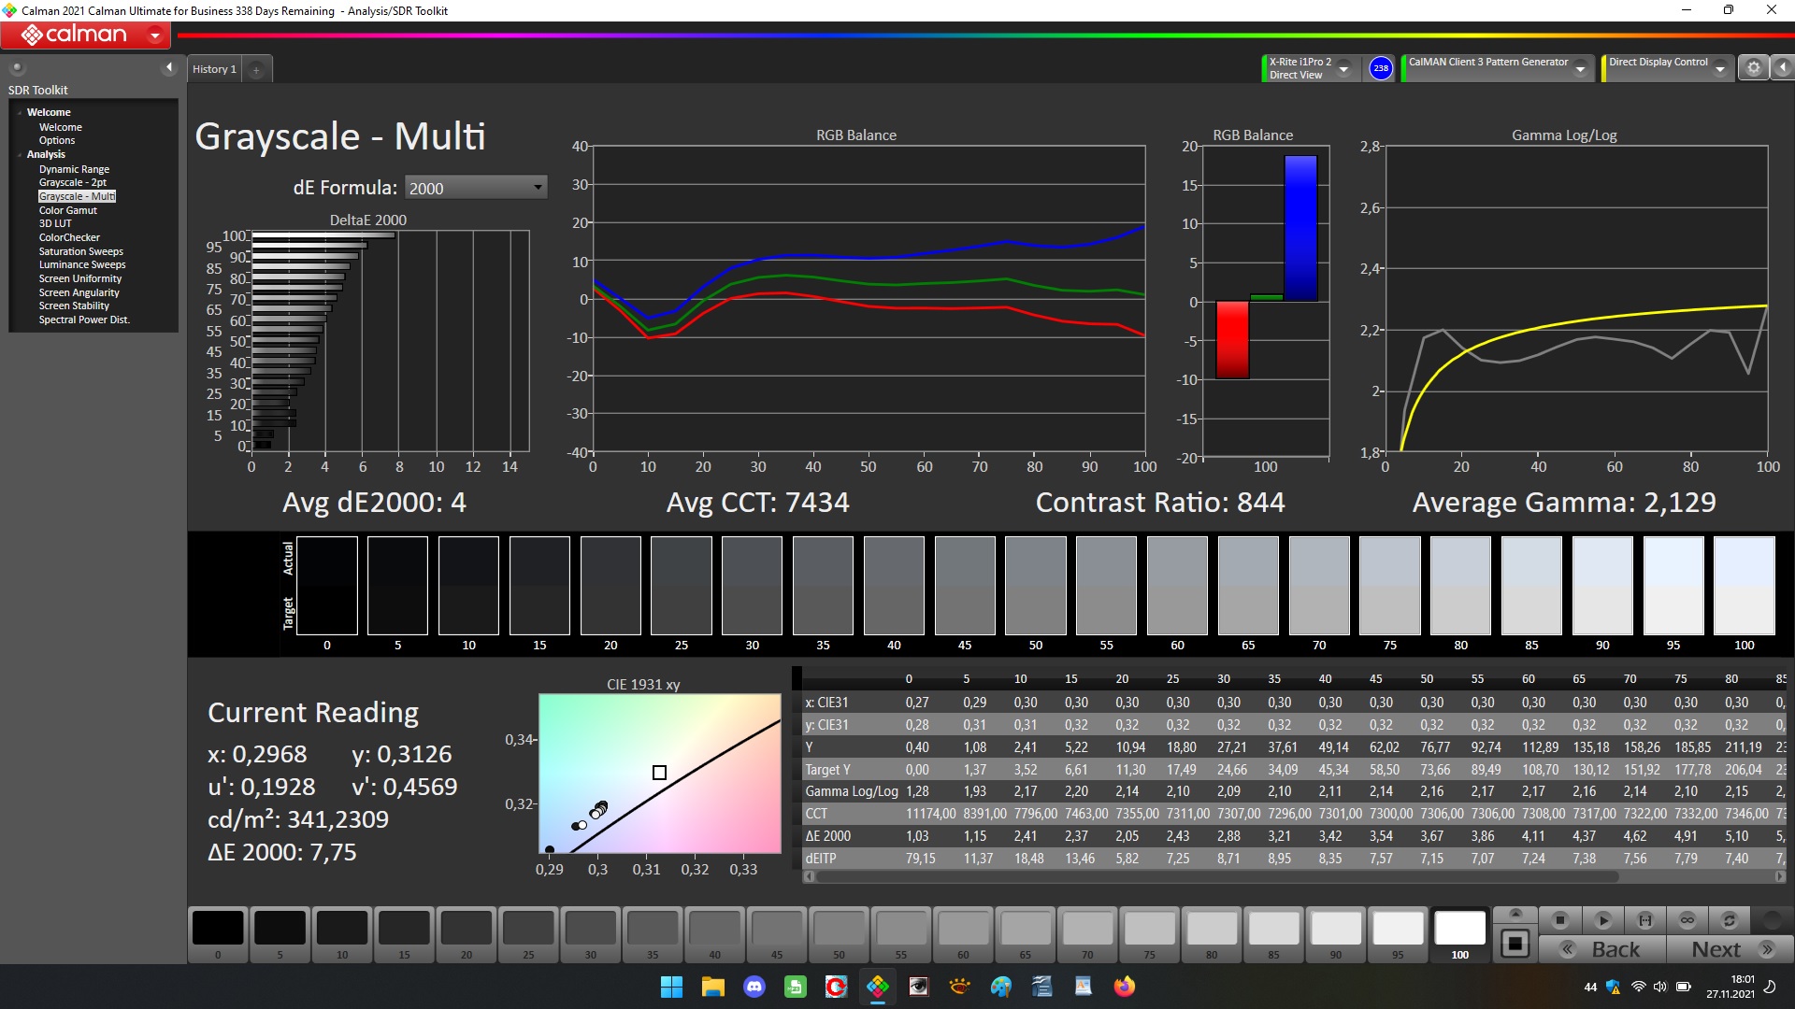
Task: Open the Calman logo menu dropdown
Action: click(155, 36)
